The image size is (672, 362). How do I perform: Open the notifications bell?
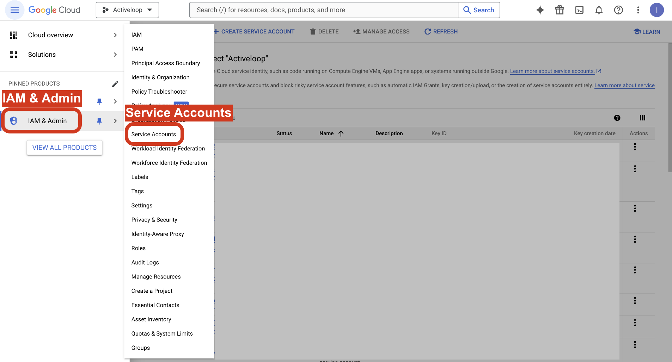(599, 10)
